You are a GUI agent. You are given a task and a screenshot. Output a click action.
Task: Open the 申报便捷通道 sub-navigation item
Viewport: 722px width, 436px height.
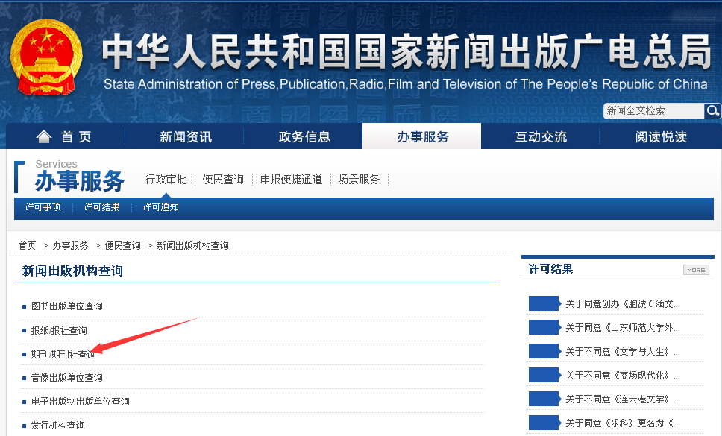[291, 180]
